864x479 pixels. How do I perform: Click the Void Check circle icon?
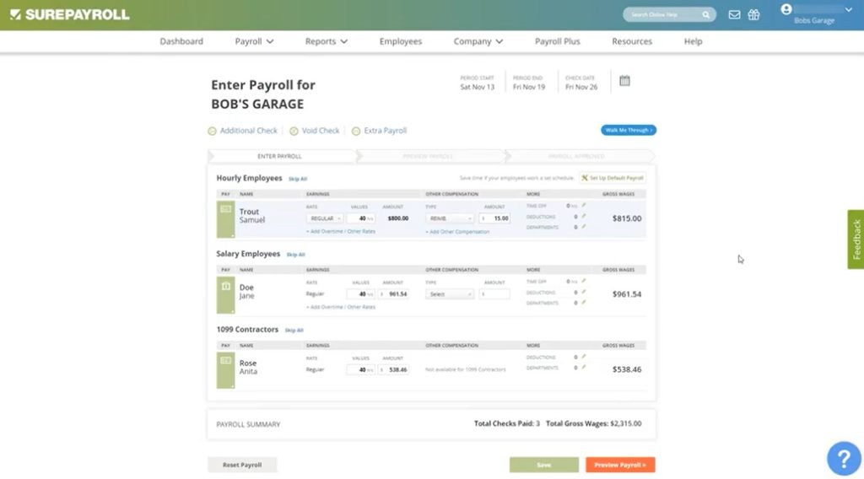click(294, 131)
